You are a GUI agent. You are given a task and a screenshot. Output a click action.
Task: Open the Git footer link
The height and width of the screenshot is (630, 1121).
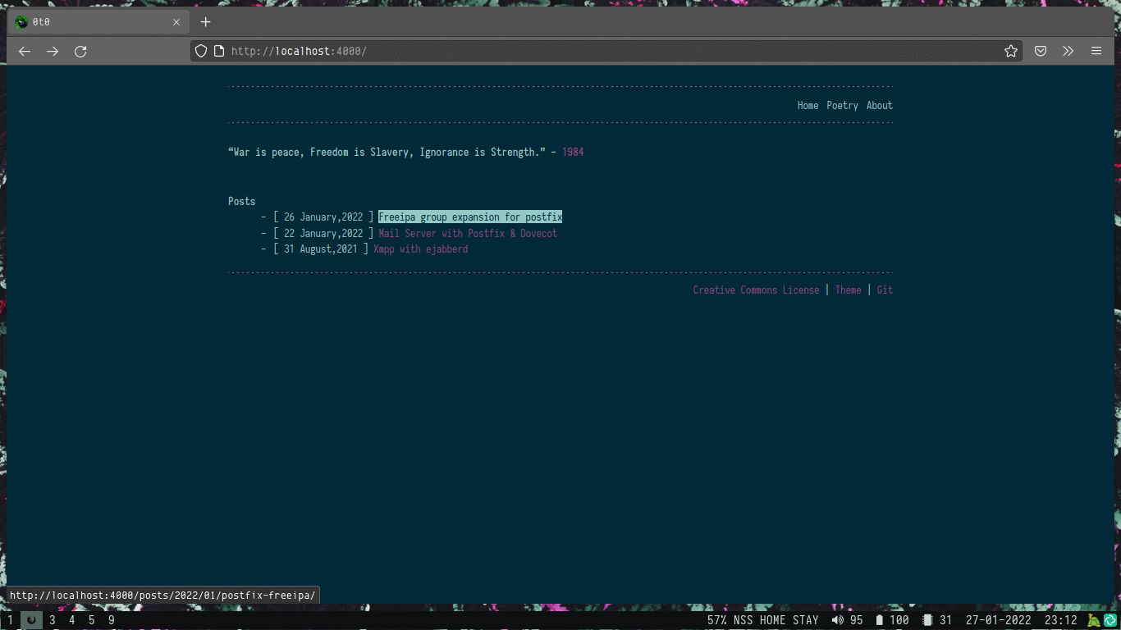pos(885,290)
